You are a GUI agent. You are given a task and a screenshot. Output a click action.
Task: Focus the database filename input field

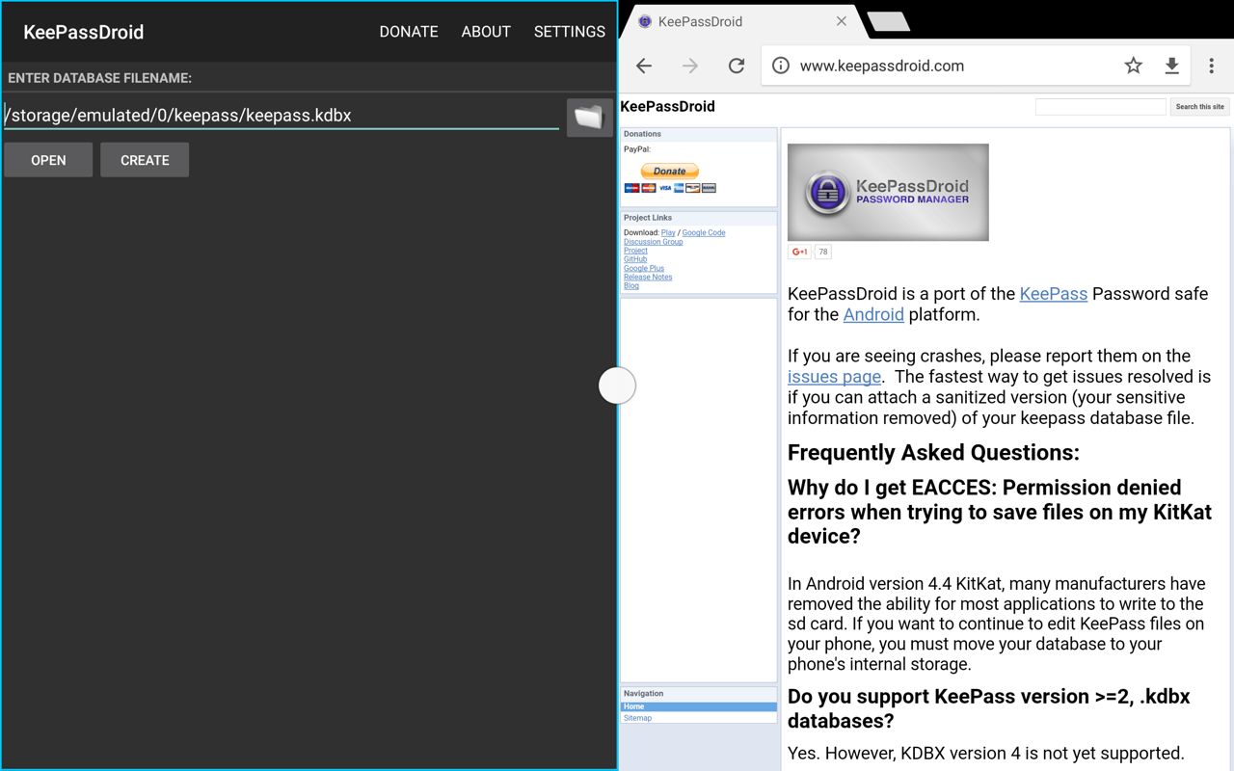[282, 116]
